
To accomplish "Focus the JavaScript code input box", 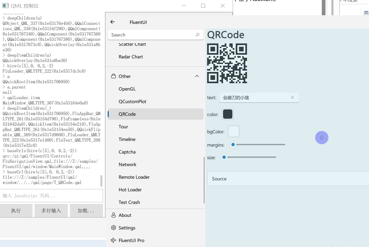I will (x=52, y=196).
